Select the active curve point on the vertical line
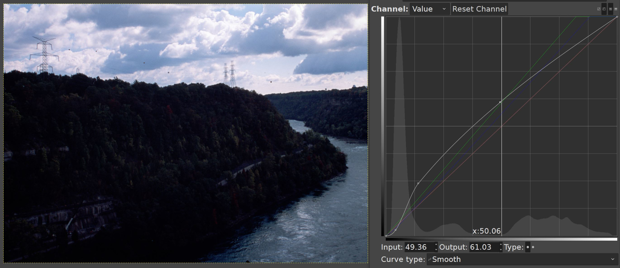This screenshot has width=620, height=268. click(500, 102)
